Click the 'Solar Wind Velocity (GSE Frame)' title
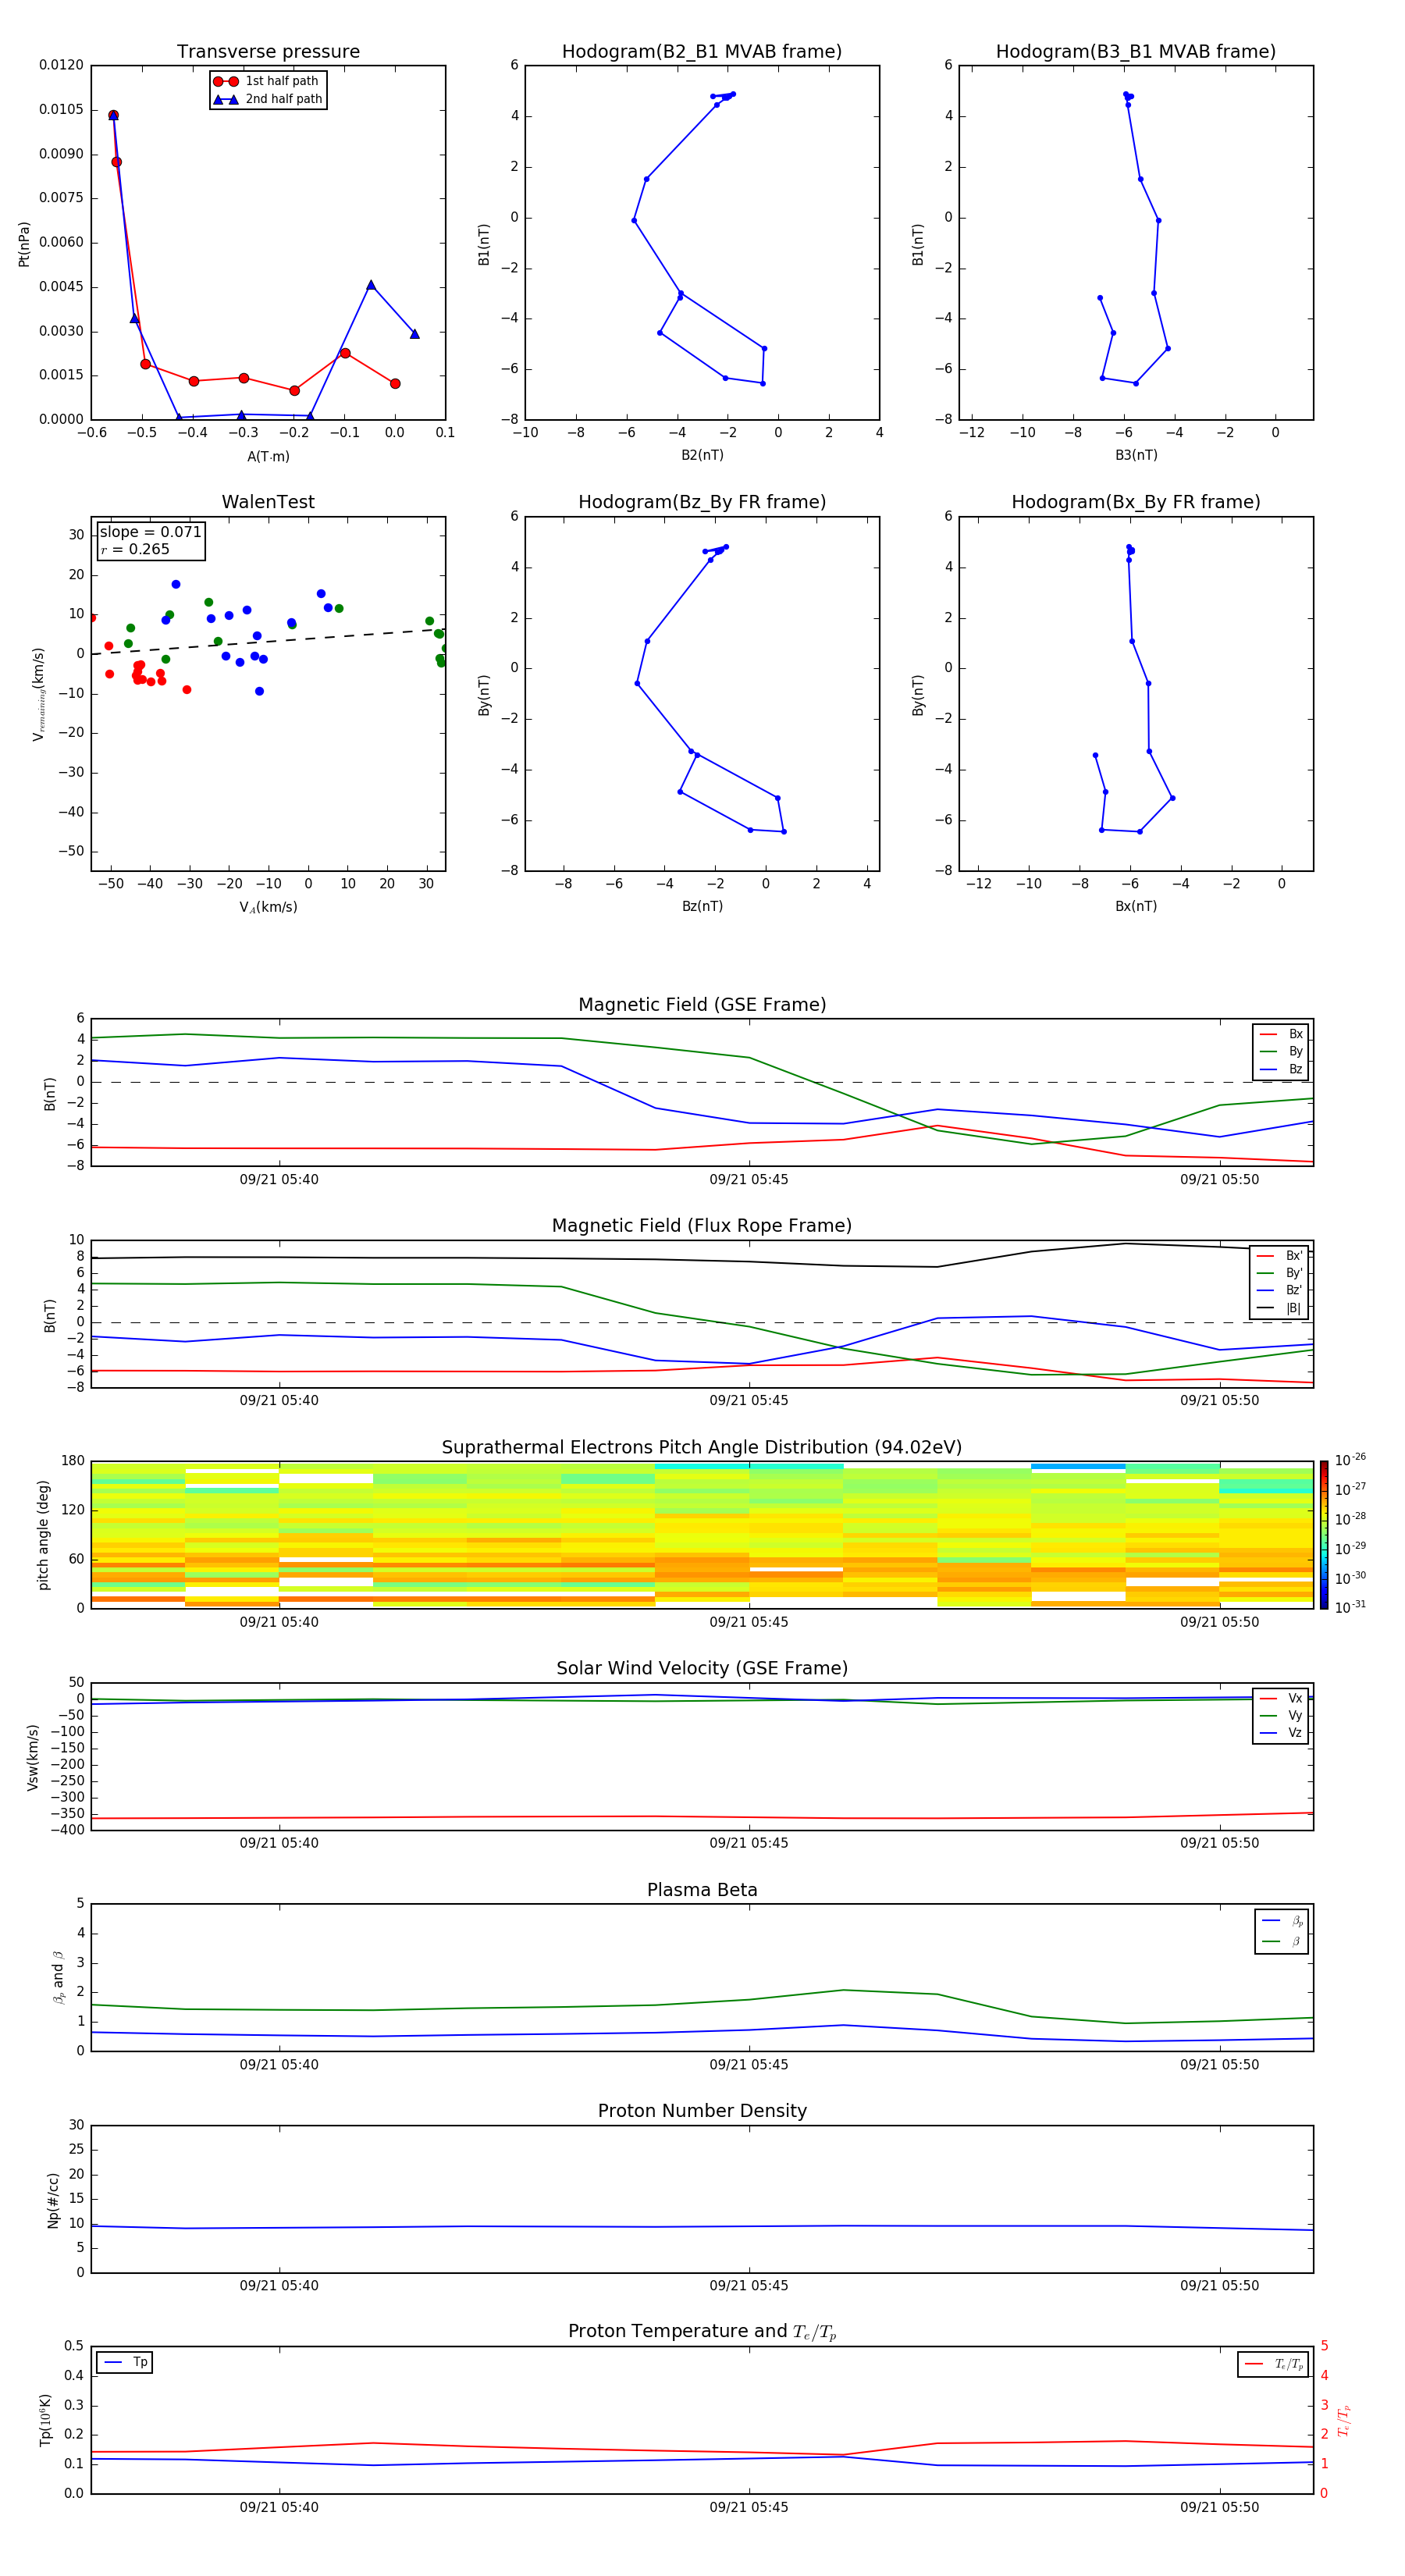This screenshot has width=1405, height=2576. (702, 1669)
